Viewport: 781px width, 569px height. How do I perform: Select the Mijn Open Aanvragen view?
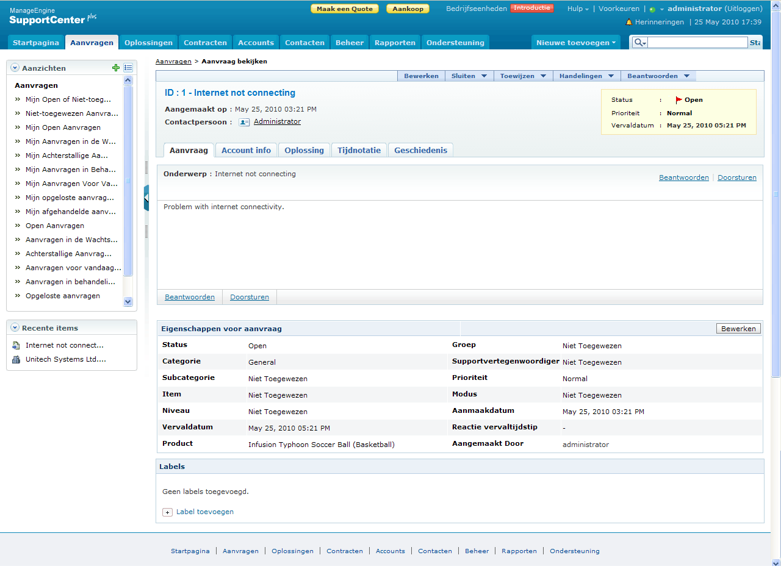(x=63, y=128)
